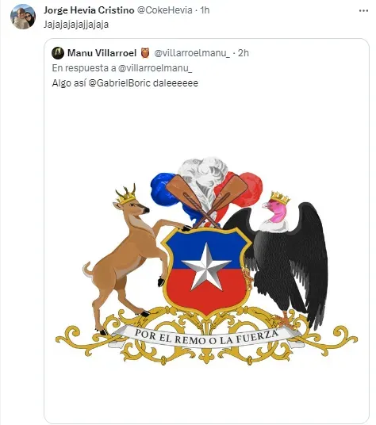Click the Jajajajajjajaja tweet text
Viewport: 376px width, 425px height.
[76, 25]
